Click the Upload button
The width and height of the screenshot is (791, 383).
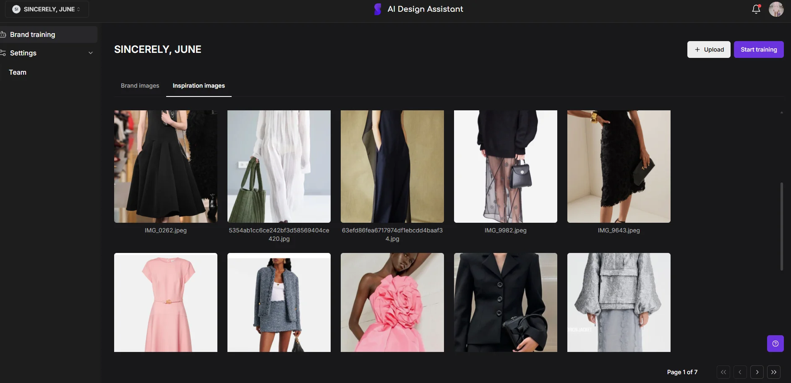pyautogui.click(x=709, y=50)
